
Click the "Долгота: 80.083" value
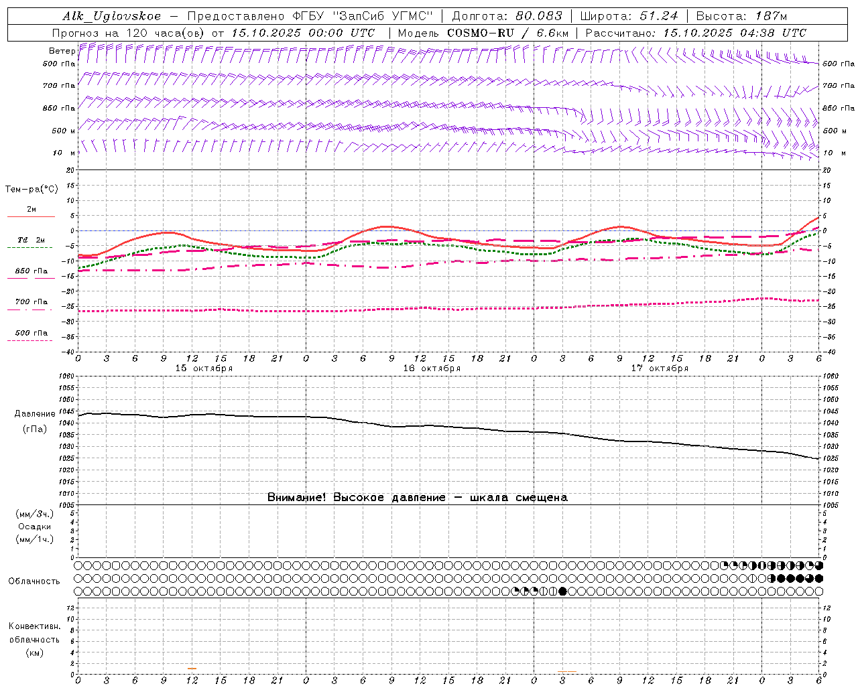(x=507, y=16)
